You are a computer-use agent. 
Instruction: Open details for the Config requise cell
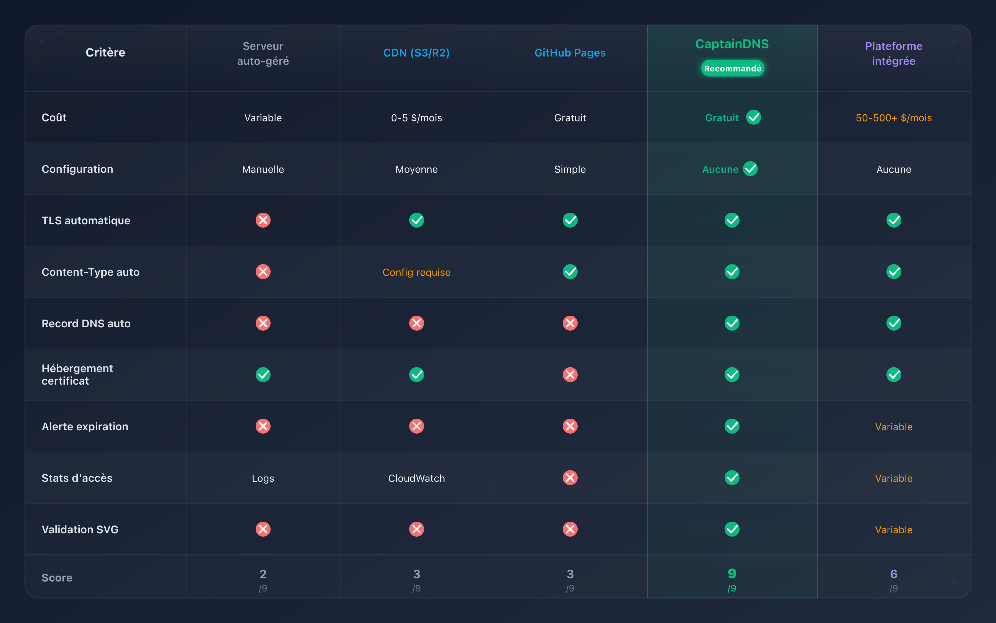tap(416, 272)
